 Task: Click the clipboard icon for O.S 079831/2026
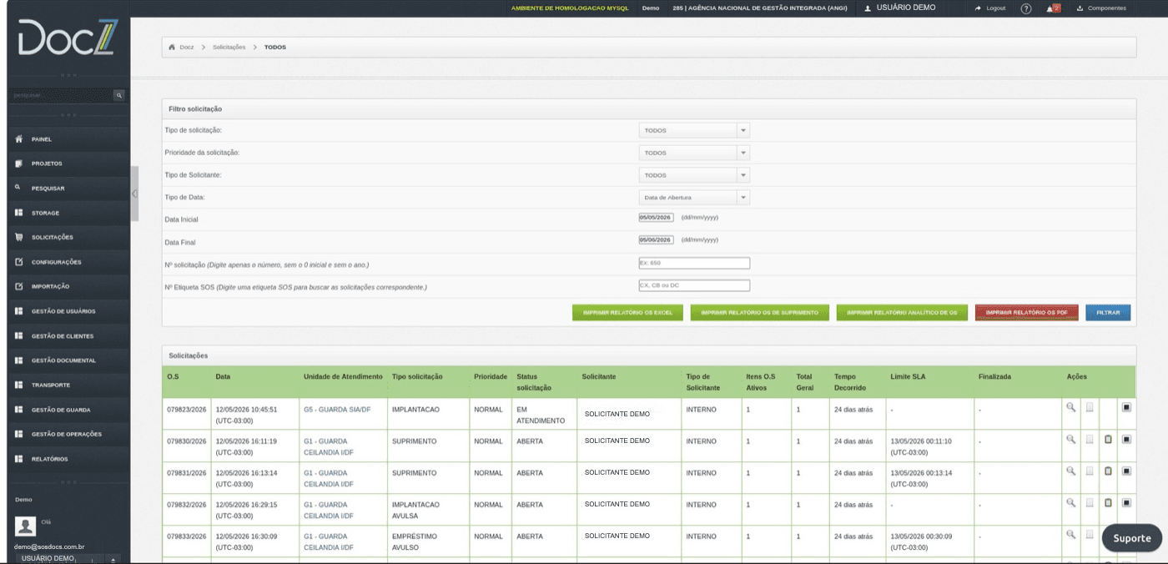[1108, 471]
